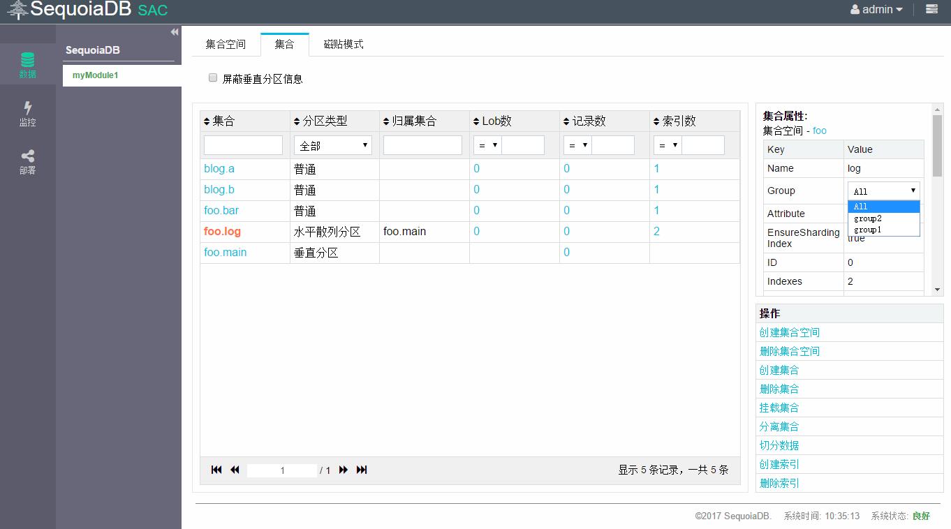This screenshot has width=951, height=529.
Task: Open the 数据 sidebar icon
Action: (x=27, y=64)
